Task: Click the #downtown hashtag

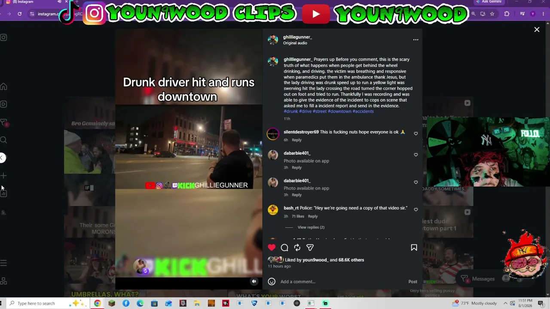Action: point(339,112)
